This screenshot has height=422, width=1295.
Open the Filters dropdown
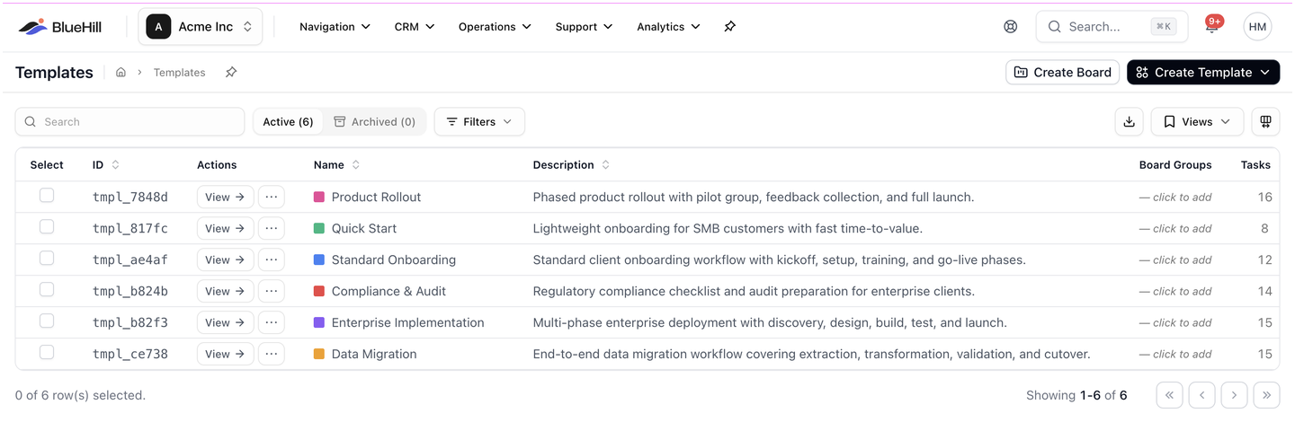(x=479, y=122)
